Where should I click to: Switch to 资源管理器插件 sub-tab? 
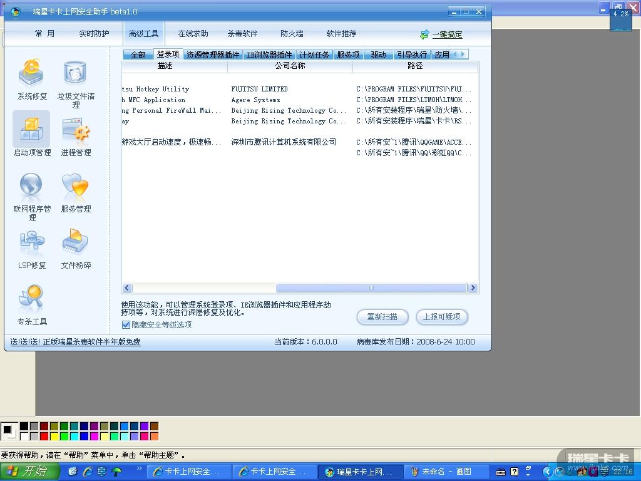(x=213, y=55)
